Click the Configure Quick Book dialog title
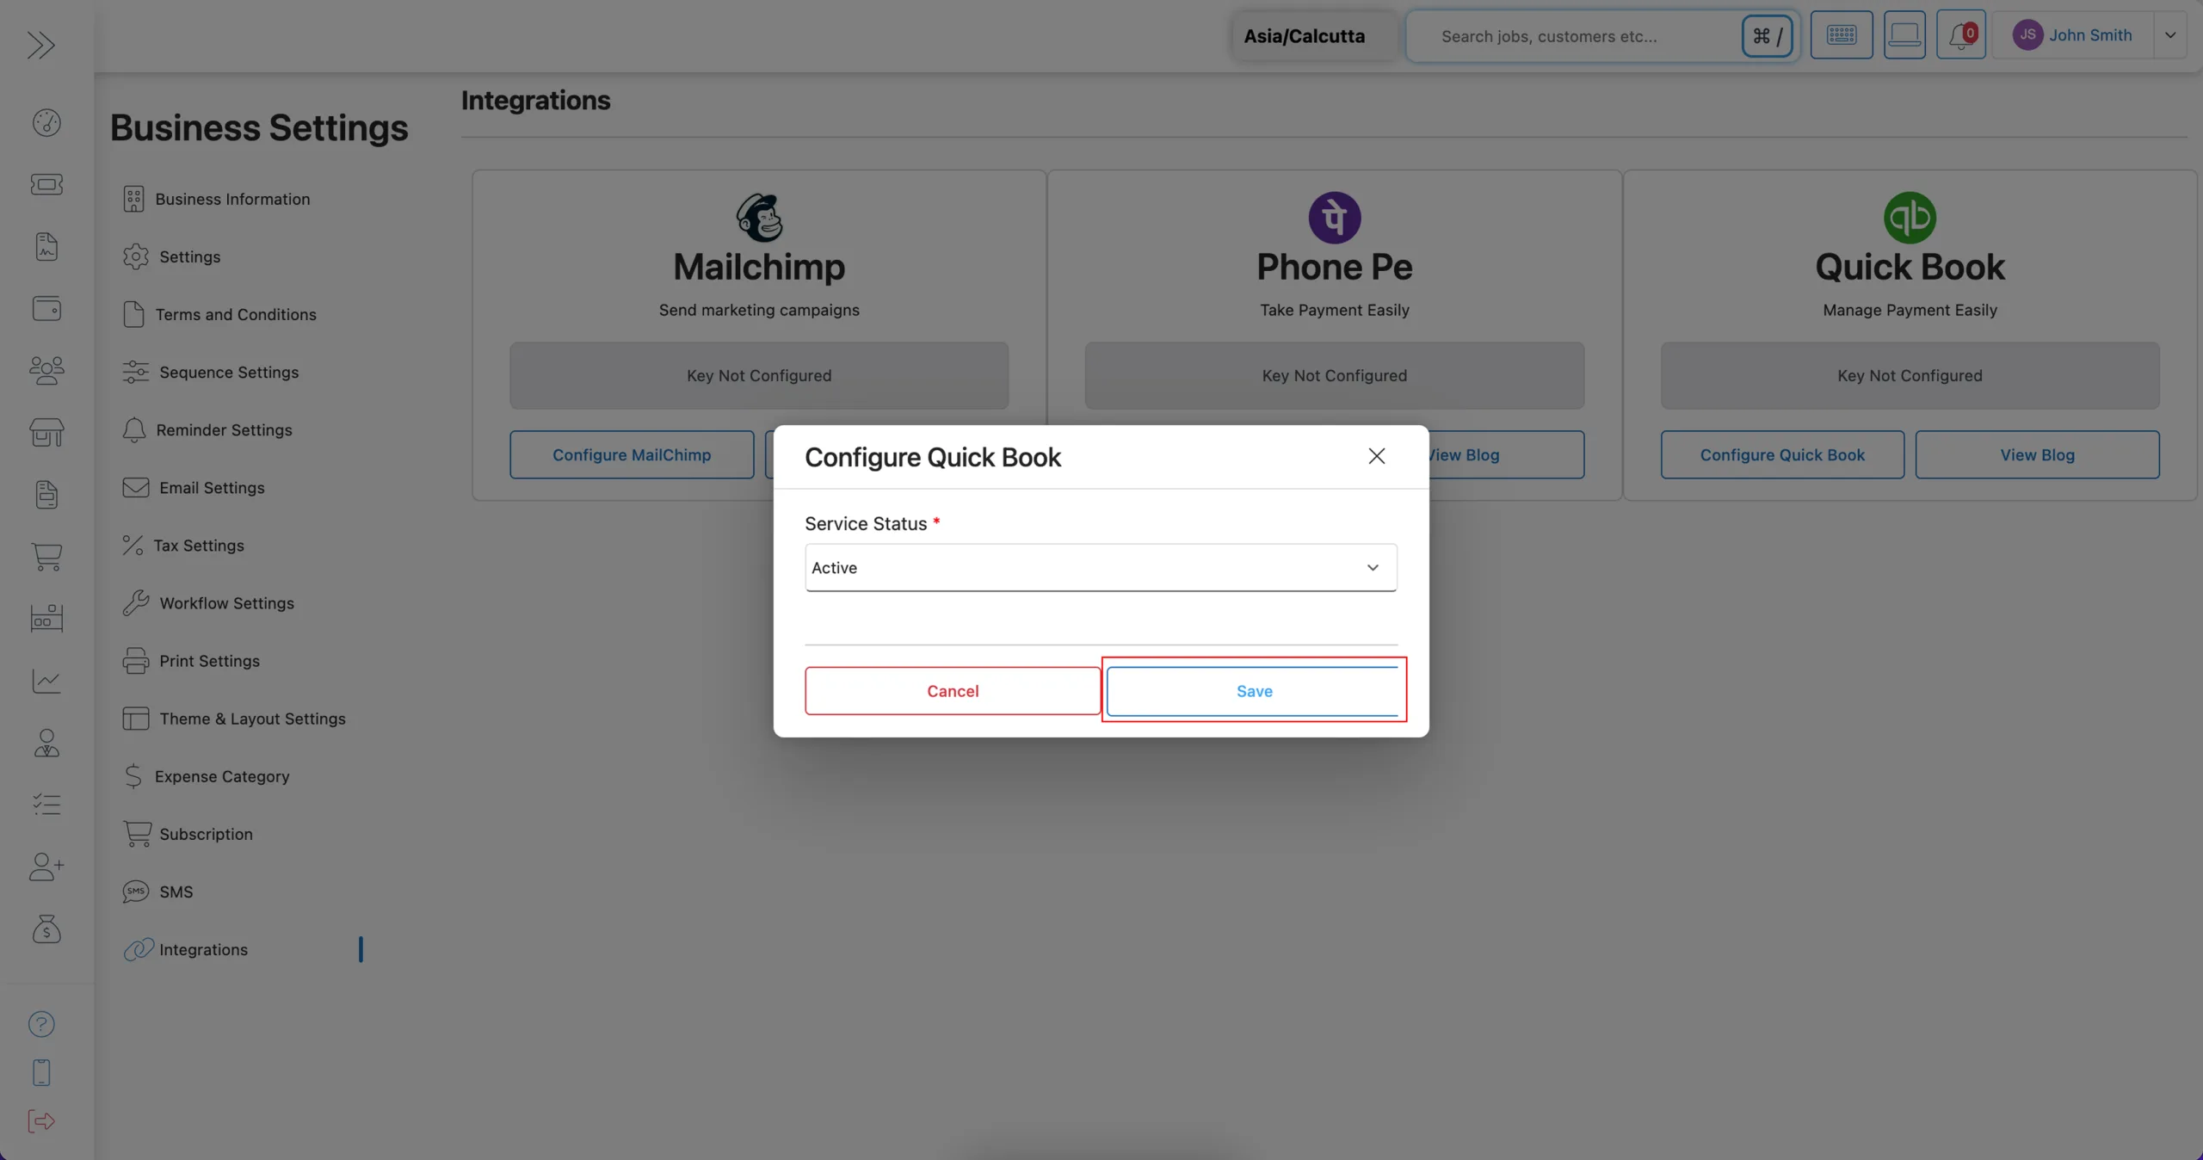Image resolution: width=2203 pixels, height=1160 pixels. coord(933,457)
